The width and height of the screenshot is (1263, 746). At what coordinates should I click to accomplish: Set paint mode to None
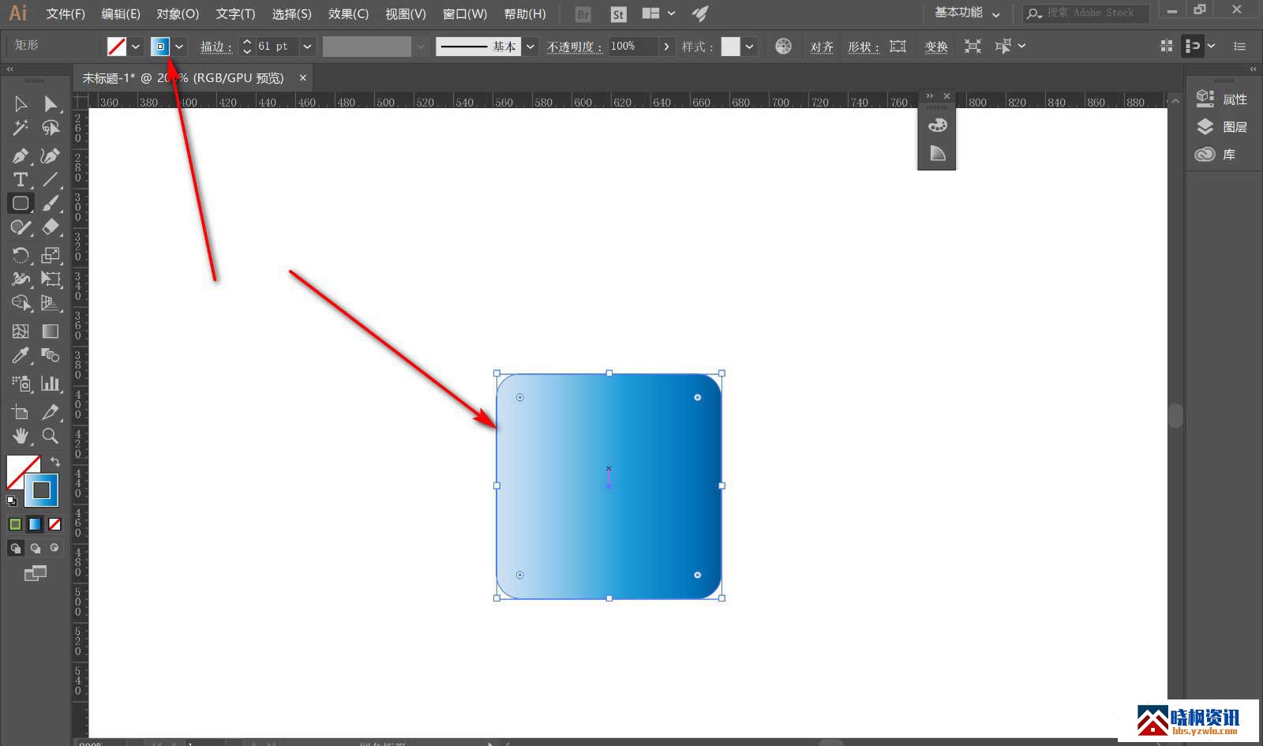click(x=54, y=524)
